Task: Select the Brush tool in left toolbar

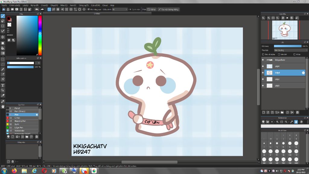Action: tap(3, 16)
